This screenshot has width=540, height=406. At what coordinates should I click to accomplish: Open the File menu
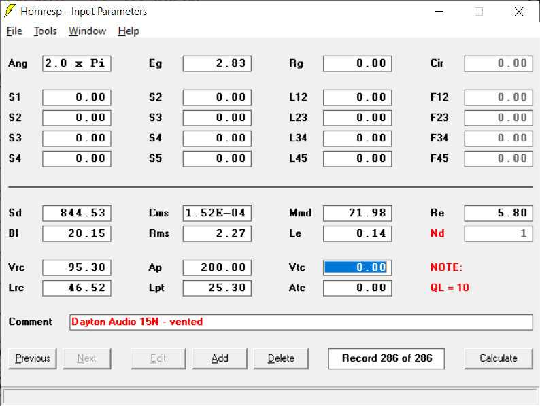click(14, 31)
